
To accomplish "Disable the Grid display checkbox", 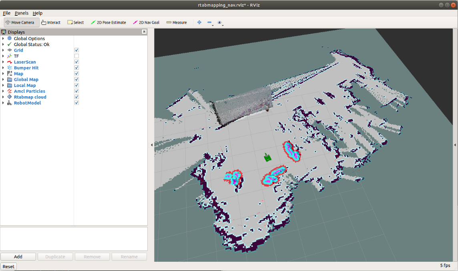I will coord(76,50).
